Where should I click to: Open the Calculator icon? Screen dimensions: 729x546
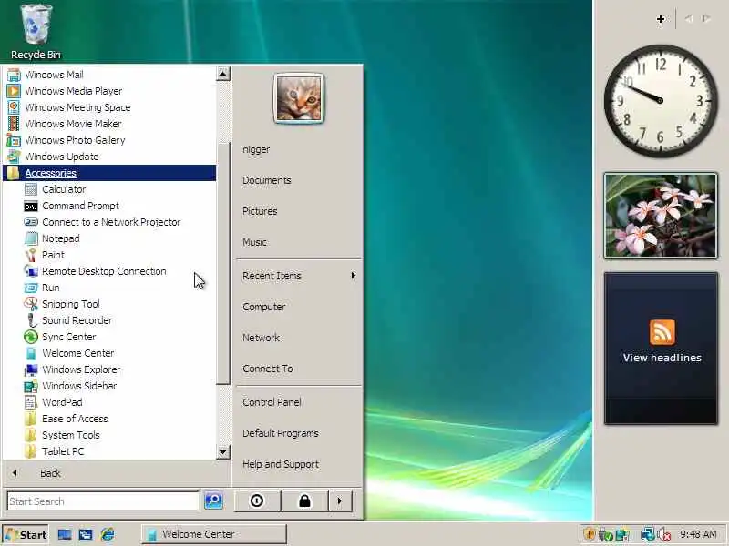click(31, 189)
